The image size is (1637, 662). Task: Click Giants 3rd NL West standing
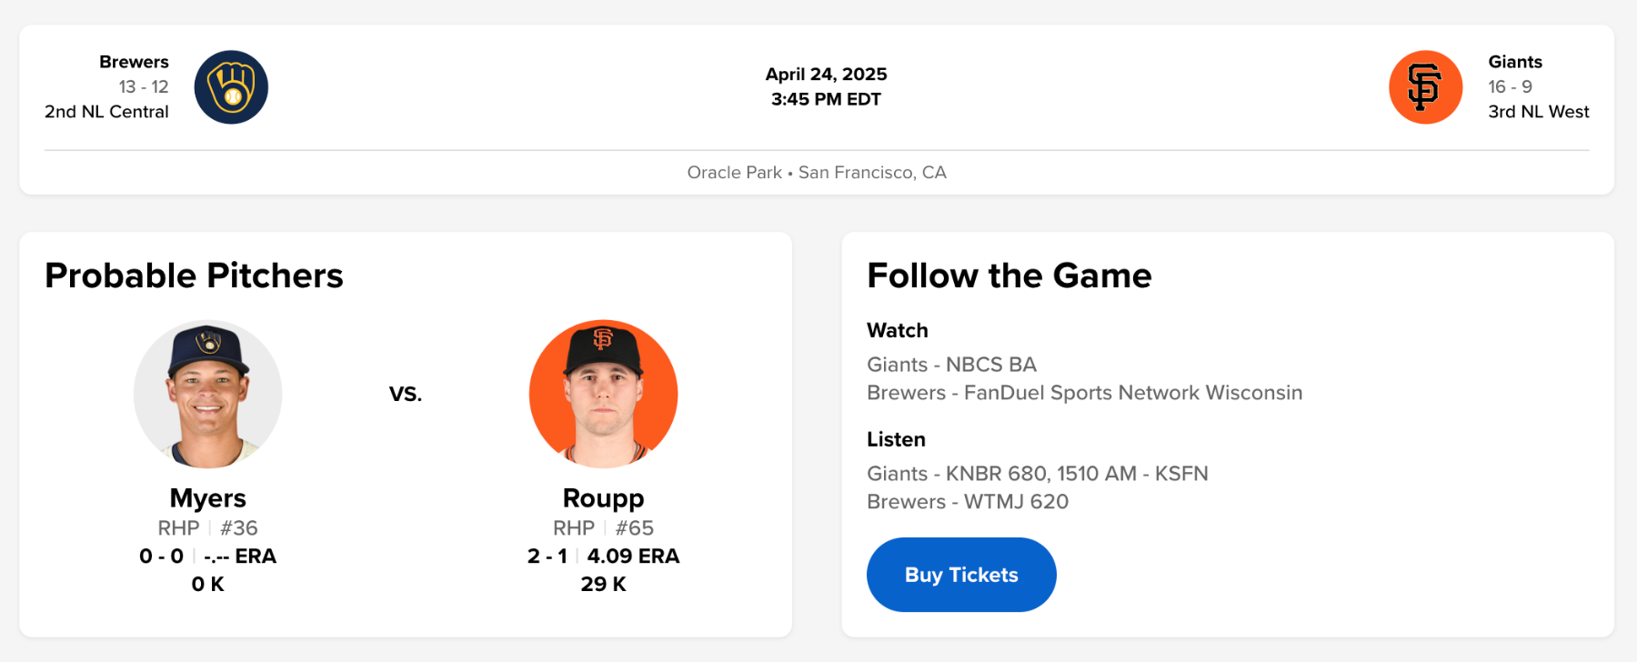click(x=1538, y=112)
